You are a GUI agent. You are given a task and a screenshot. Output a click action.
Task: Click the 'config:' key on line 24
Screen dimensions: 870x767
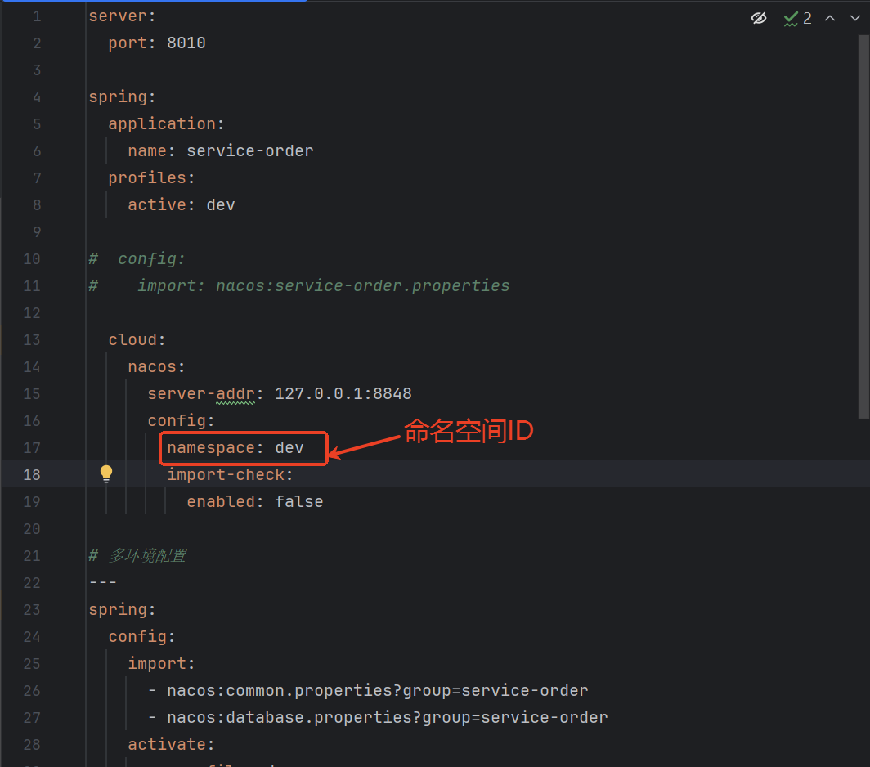click(142, 636)
